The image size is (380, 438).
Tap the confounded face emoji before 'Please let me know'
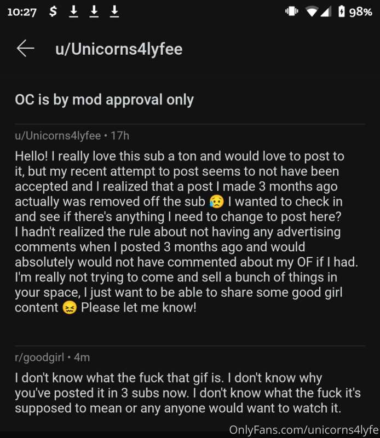70,308
